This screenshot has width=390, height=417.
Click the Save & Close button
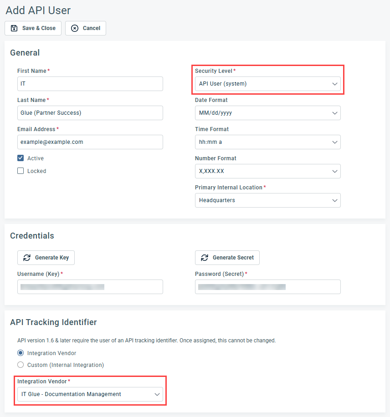click(33, 28)
